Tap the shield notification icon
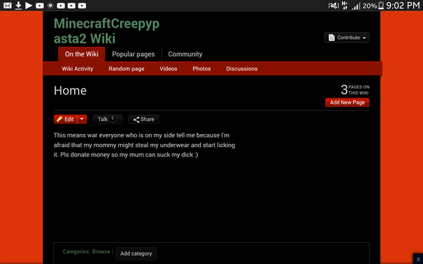The width and height of the screenshot is (423, 264). pos(50,5)
